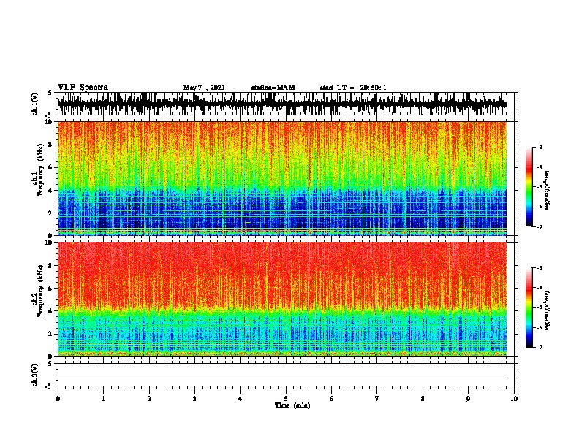Click the flat ch.3 voltage trace
The image size is (579, 447).
[282, 375]
